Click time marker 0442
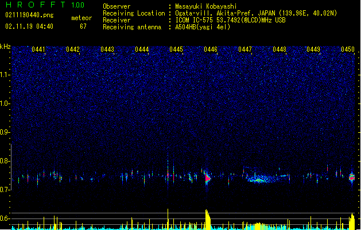361x230 pixels. click(x=73, y=49)
